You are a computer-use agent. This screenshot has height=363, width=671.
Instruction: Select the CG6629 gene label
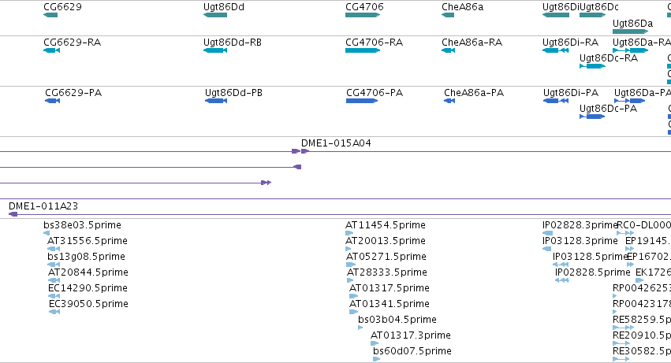(62, 7)
